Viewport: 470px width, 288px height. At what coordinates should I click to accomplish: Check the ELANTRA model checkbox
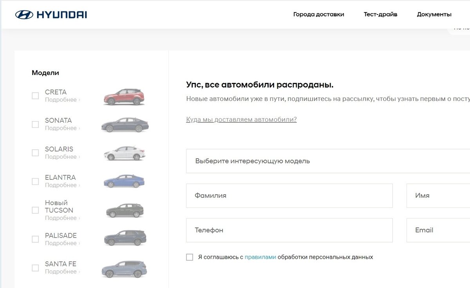point(35,181)
